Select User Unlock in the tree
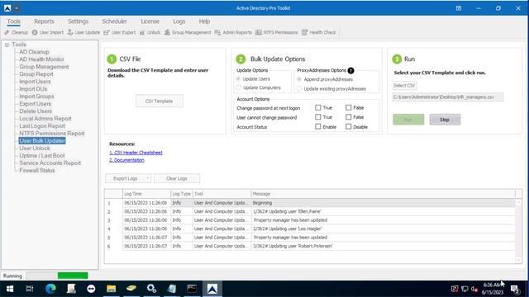 pos(35,148)
